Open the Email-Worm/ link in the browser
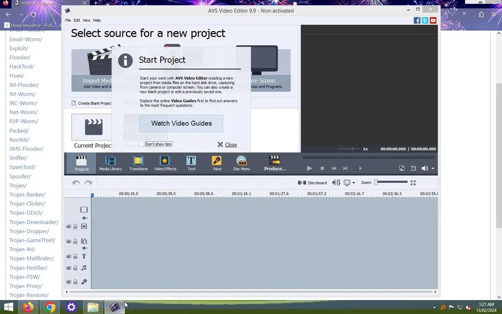This screenshot has width=502, height=314. coord(26,39)
